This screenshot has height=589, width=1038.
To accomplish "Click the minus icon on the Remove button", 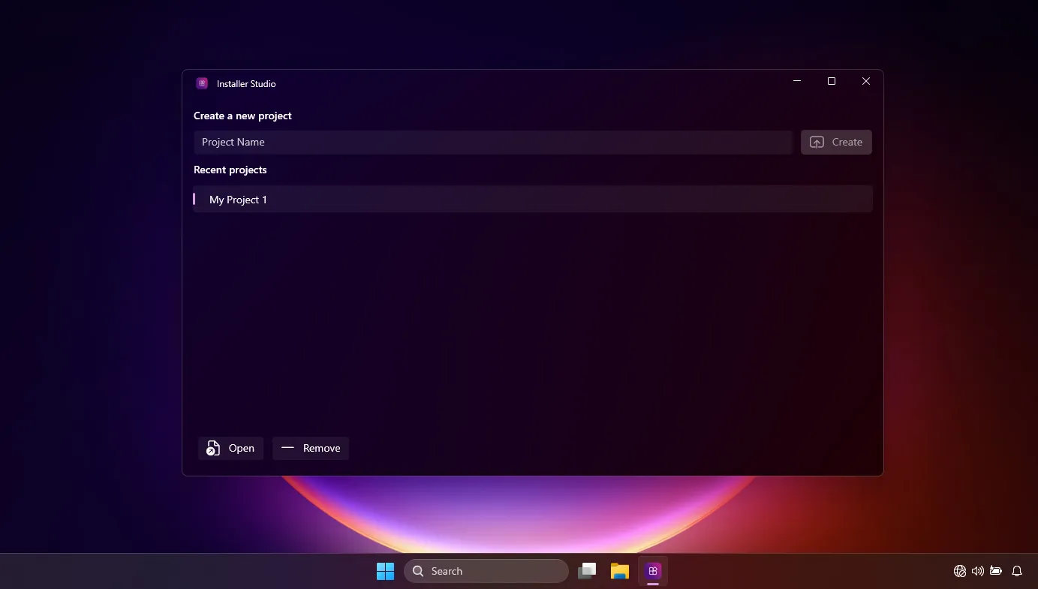I will pyautogui.click(x=287, y=448).
